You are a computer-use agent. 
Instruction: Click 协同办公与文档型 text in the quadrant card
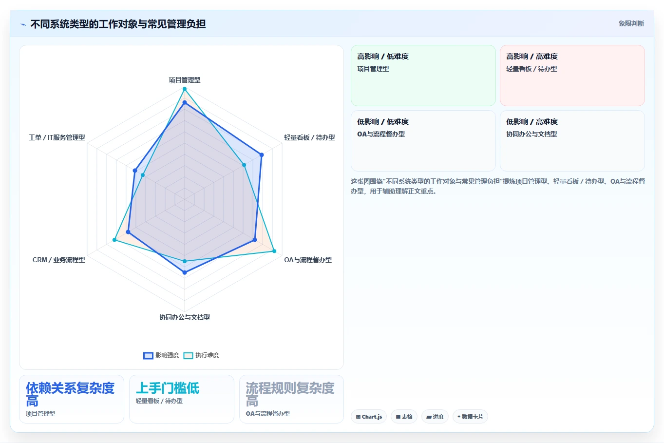531,134
